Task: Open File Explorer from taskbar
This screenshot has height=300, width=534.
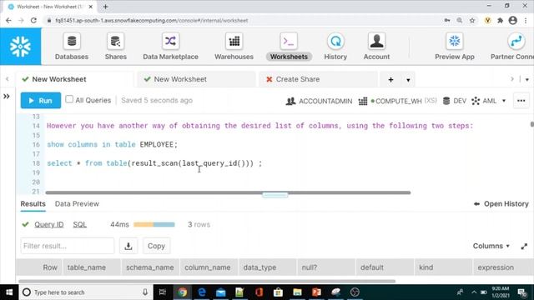Action: 297,292
